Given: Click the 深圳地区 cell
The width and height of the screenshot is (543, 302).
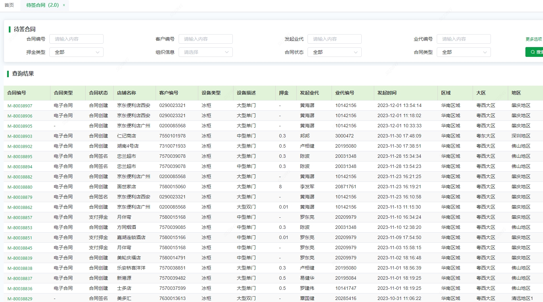Looking at the screenshot, I should pyautogui.click(x=521, y=136).
